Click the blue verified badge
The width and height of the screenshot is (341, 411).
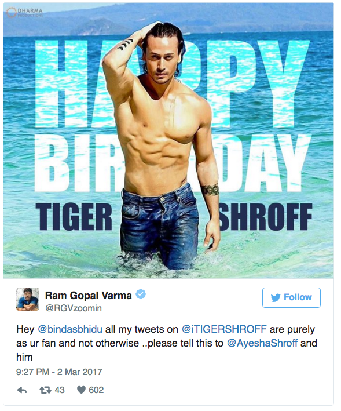[141, 294]
